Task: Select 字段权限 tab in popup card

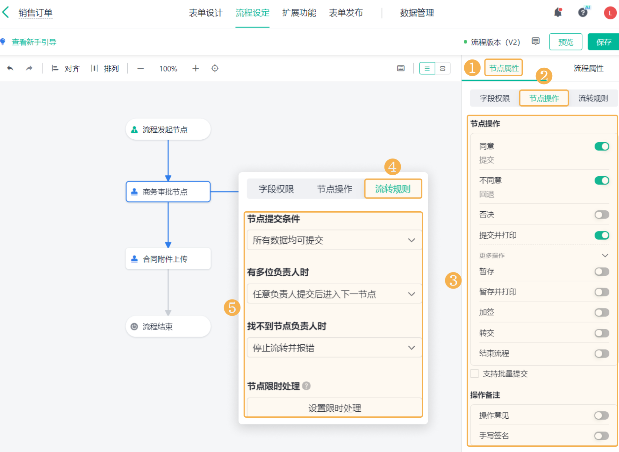Action: [x=276, y=189]
